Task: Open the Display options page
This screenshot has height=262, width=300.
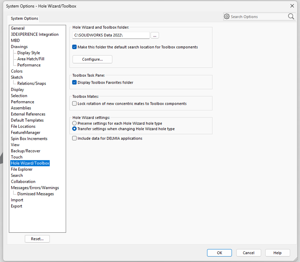Action: pyautogui.click(x=18, y=90)
